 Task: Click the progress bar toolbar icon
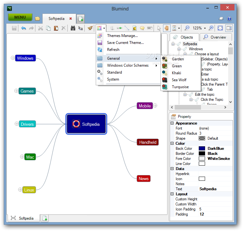pos(150,28)
